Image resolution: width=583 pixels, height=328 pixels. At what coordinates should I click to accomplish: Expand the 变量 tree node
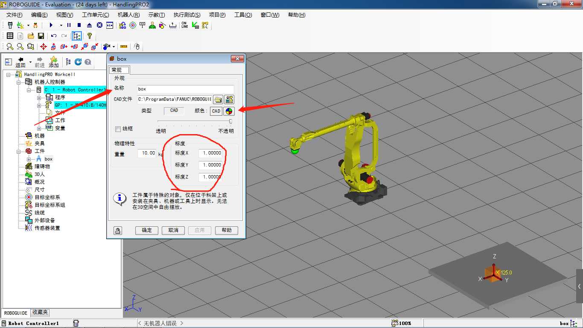tap(39, 128)
